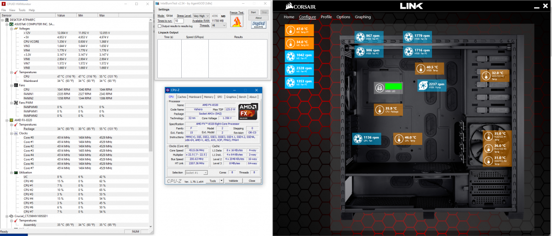Click the PayPal Donate image in IntelBurnTest
The height and width of the screenshot is (236, 552).
(259, 25)
